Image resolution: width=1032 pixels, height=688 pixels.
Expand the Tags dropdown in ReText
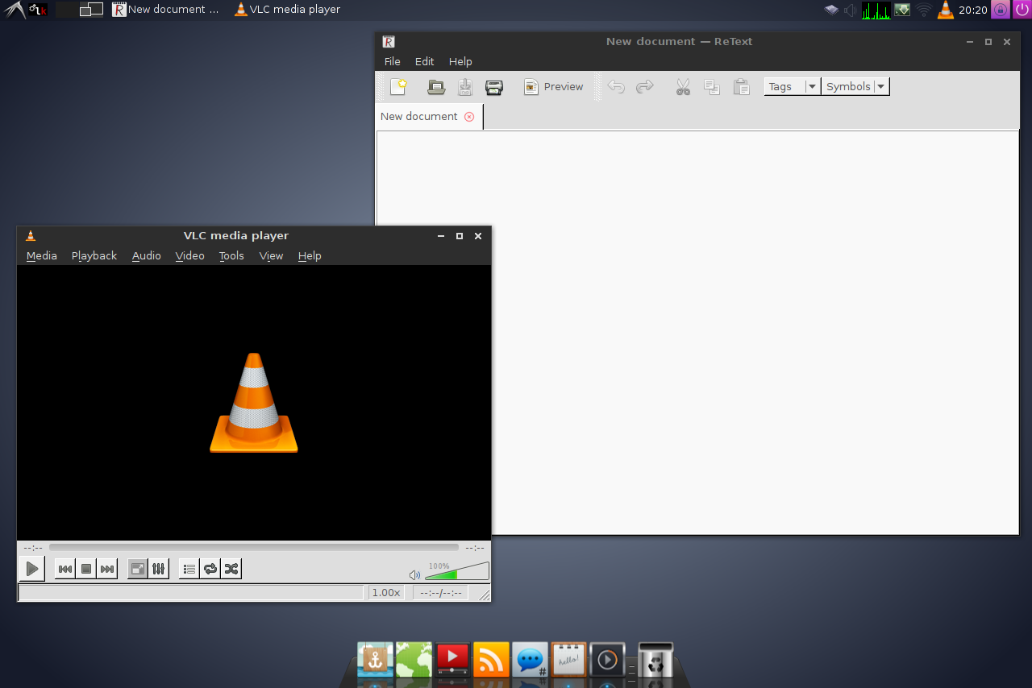(792, 86)
